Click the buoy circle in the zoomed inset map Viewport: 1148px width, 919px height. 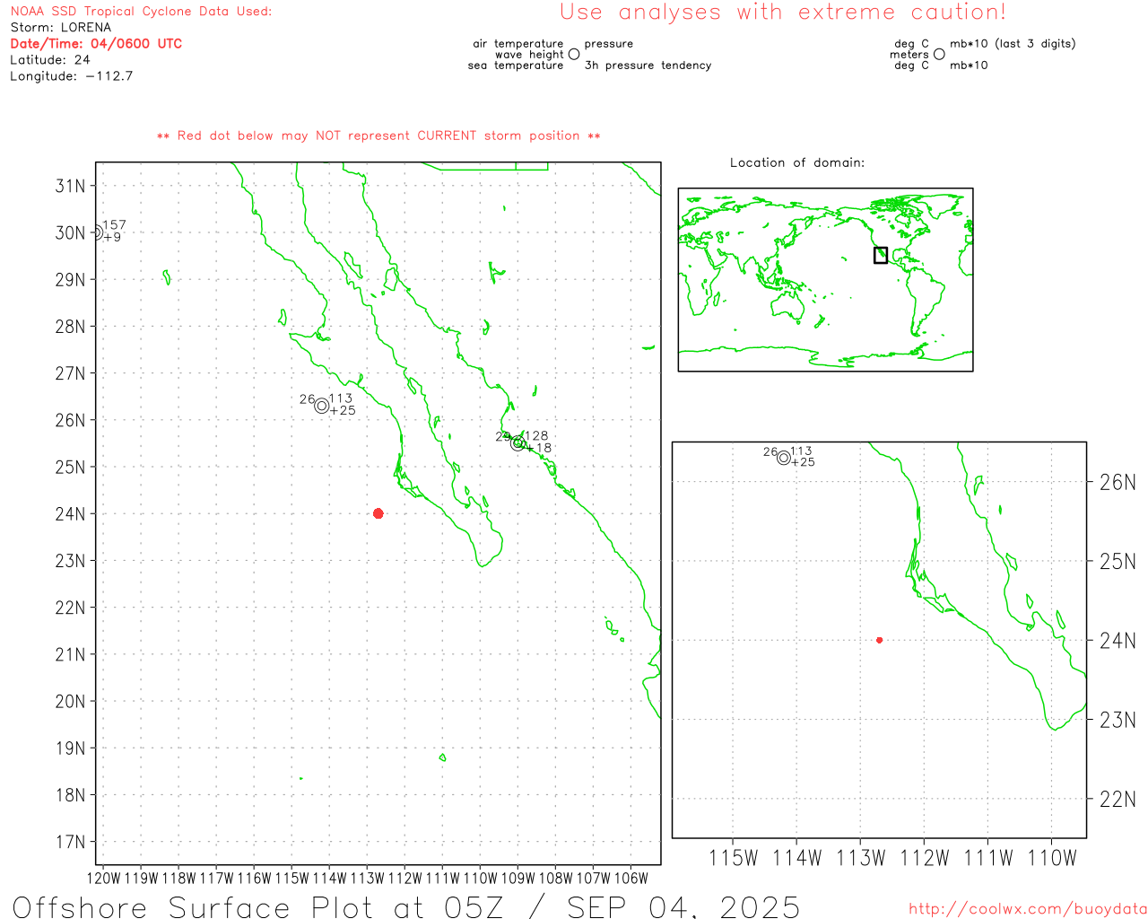[784, 458]
